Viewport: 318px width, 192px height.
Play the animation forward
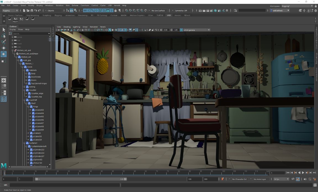pos(303,173)
